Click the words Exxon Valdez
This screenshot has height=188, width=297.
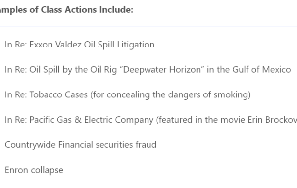pyautogui.click(x=55, y=45)
